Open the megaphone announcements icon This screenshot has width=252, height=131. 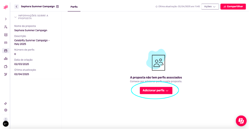point(6,103)
